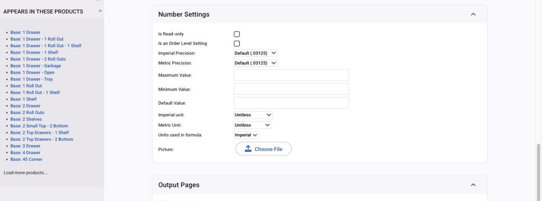Click the Maximum Value input field

(x=291, y=75)
